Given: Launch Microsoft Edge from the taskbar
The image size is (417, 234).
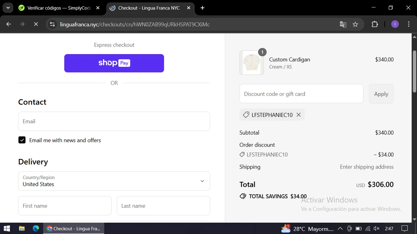Looking at the screenshot, I should point(36,228).
